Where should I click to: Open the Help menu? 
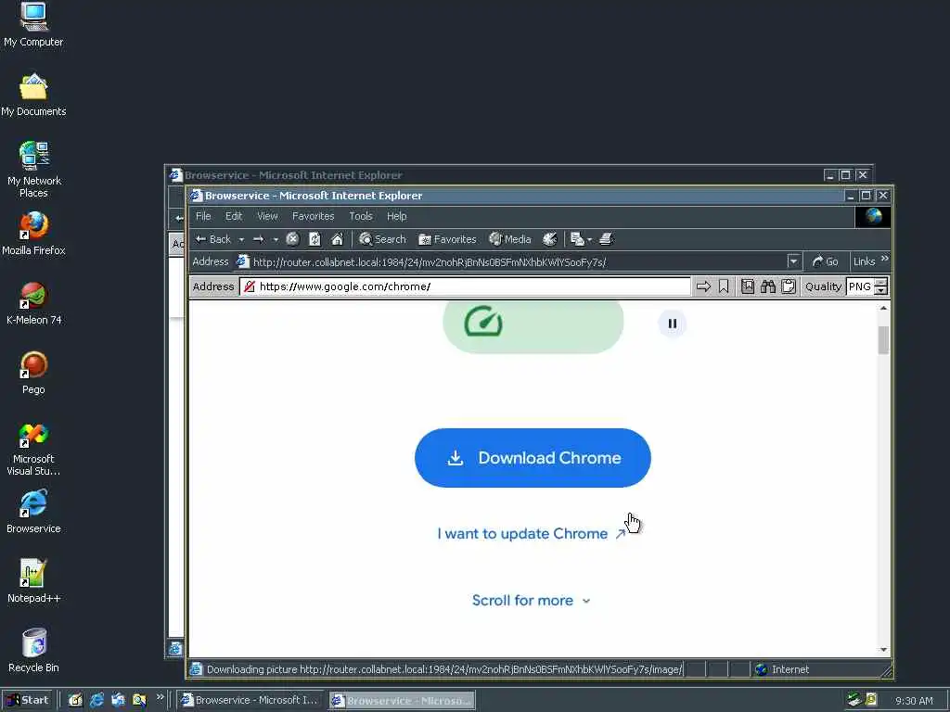[397, 216]
